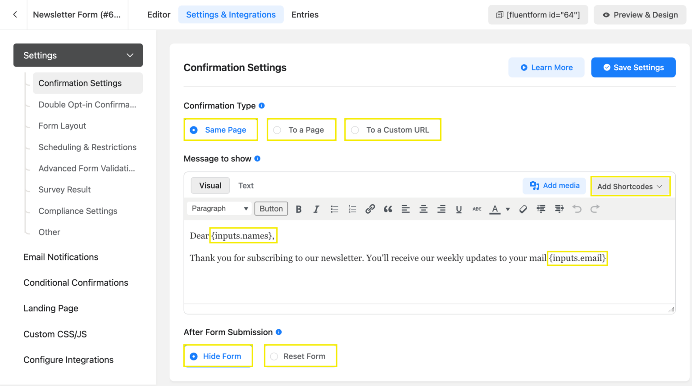Toggle bold formatting in the message editor
Viewport: 692px width, 386px height.
coord(298,208)
